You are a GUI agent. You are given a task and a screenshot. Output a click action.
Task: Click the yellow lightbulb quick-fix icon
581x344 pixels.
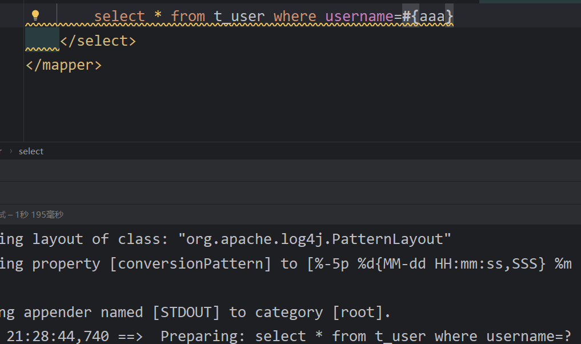(x=35, y=15)
